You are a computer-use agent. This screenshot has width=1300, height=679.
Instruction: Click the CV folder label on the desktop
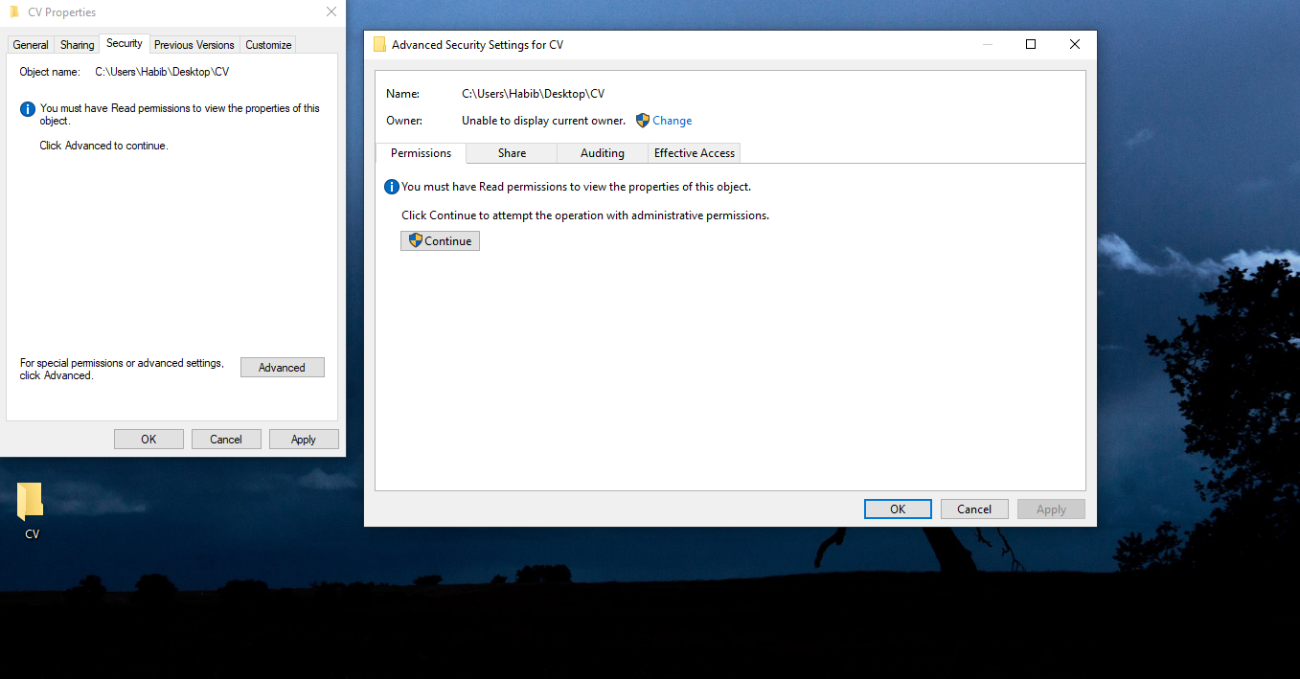(31, 534)
